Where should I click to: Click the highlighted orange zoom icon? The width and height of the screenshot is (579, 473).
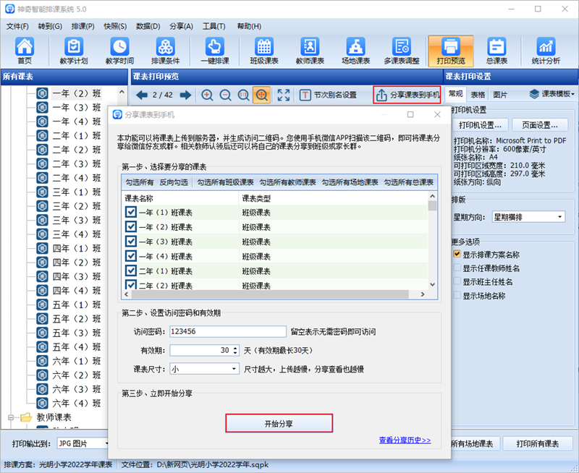coord(261,95)
